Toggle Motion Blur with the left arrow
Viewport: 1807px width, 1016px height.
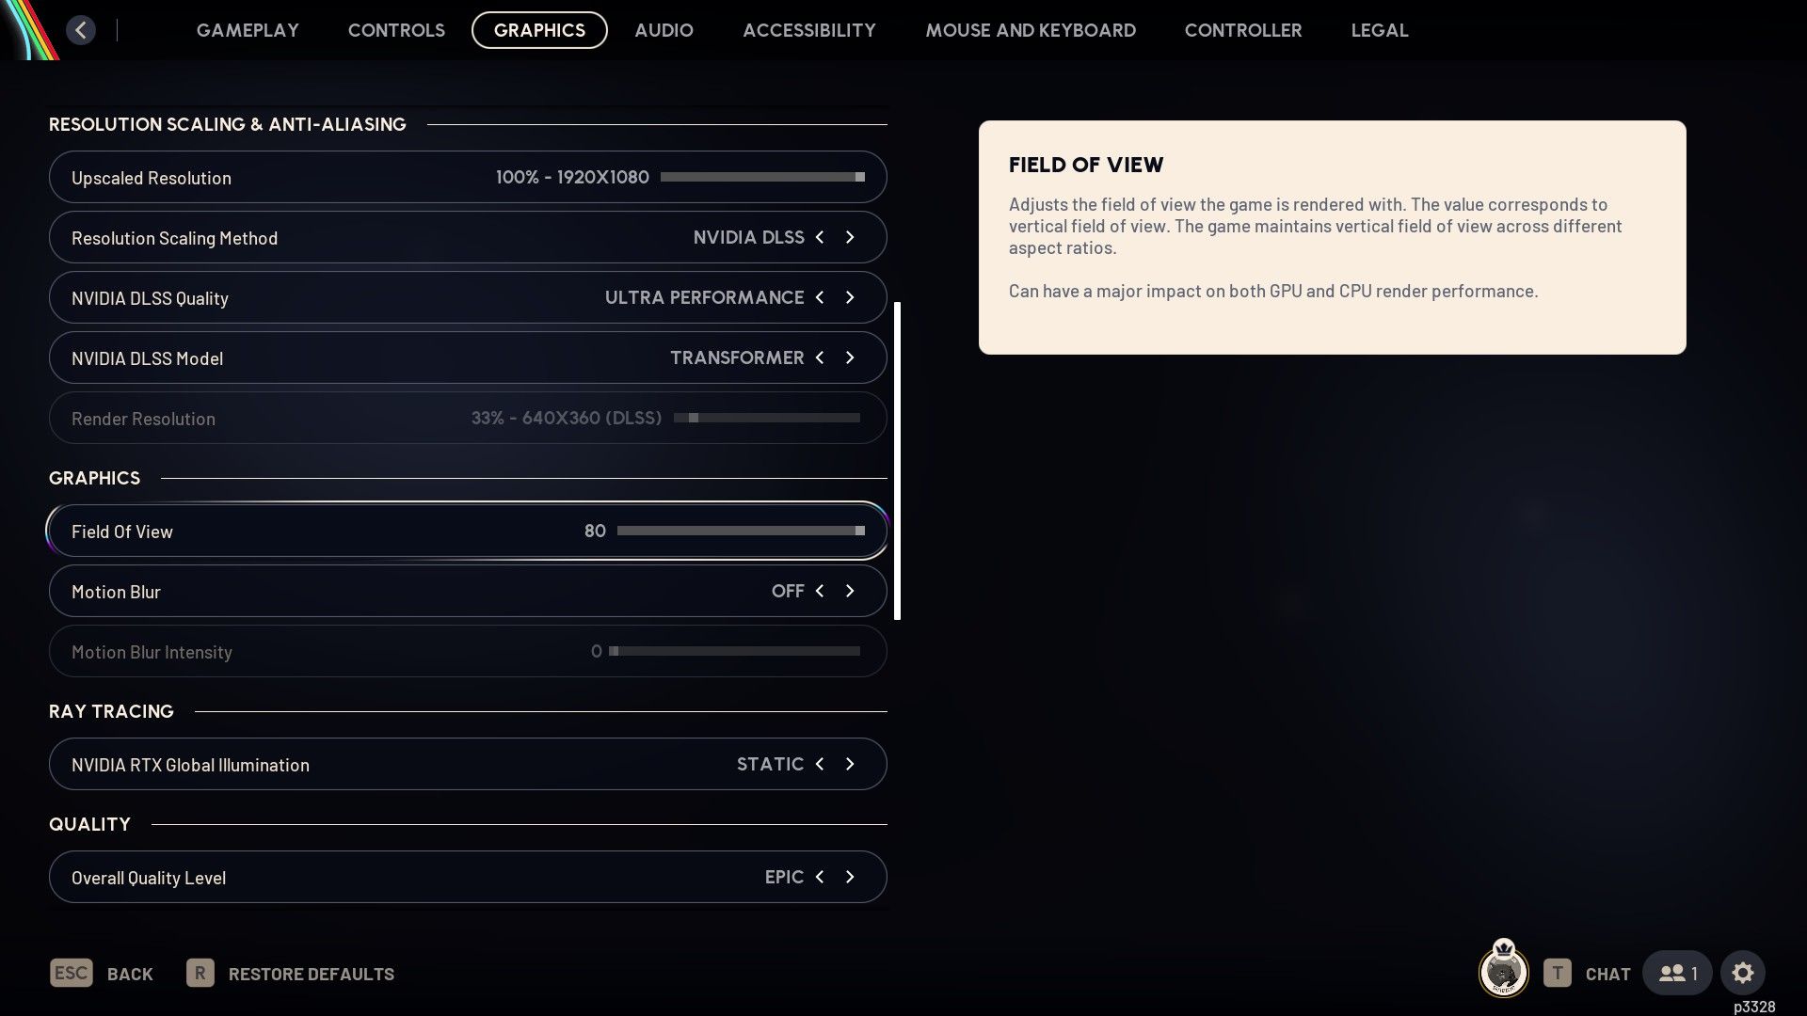(820, 591)
